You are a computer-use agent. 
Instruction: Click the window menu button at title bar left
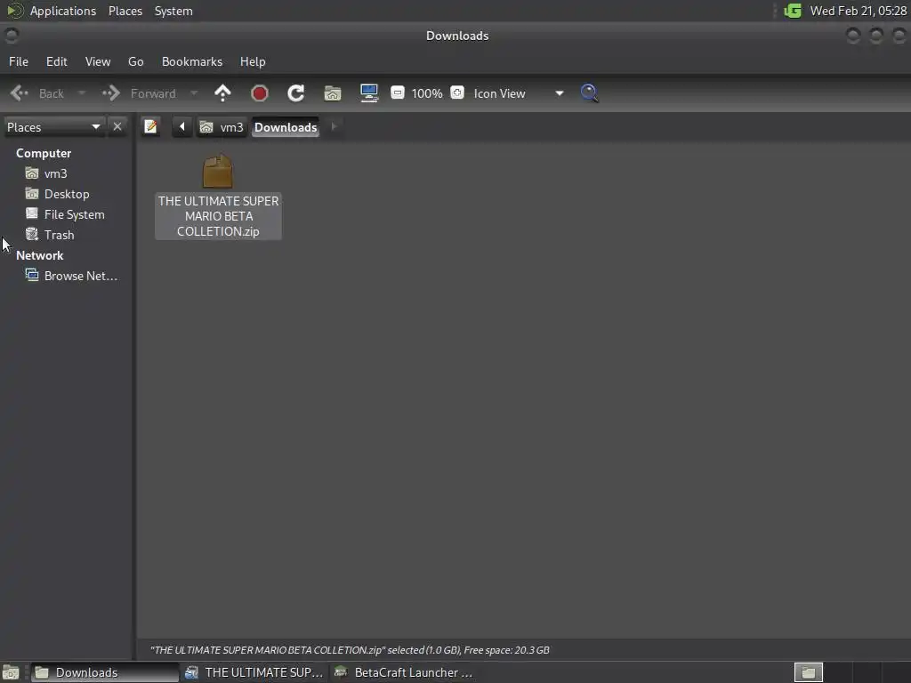pos(11,36)
